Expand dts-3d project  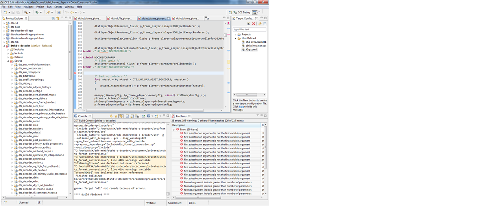[x=4, y=23]
